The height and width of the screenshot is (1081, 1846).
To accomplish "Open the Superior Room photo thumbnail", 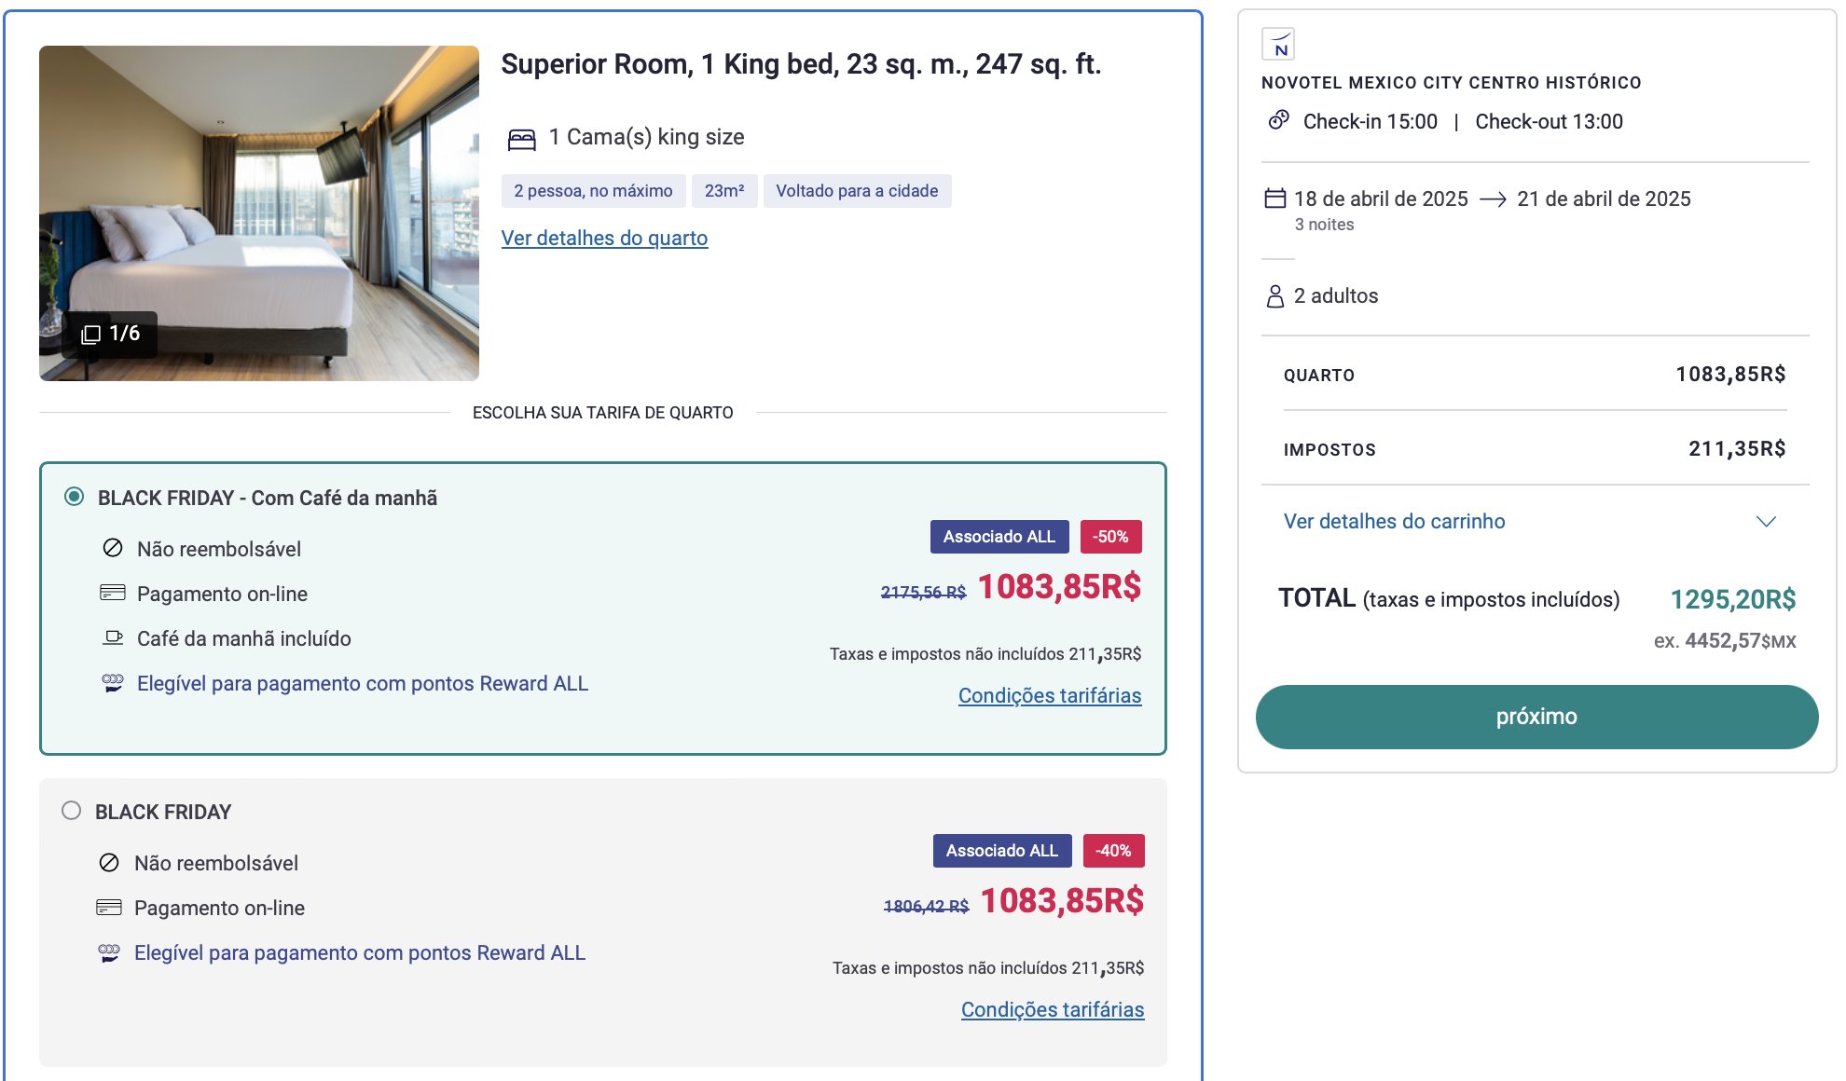I will tap(259, 213).
